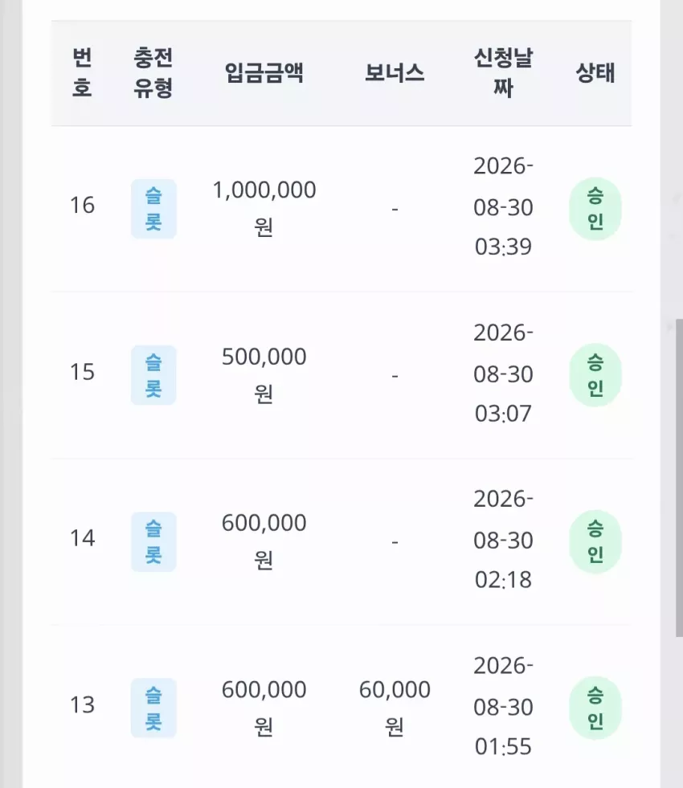This screenshot has height=788, width=683.
Task: Click the 승인 status badge for row 14
Action: (x=595, y=541)
